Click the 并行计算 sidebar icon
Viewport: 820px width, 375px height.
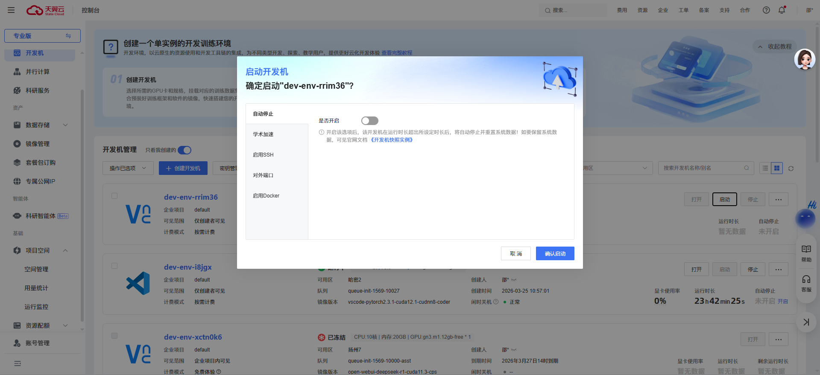pos(17,72)
